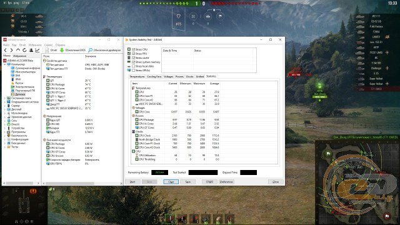Click the Save button in Stability Test
400x225 pixels.
[187, 182]
